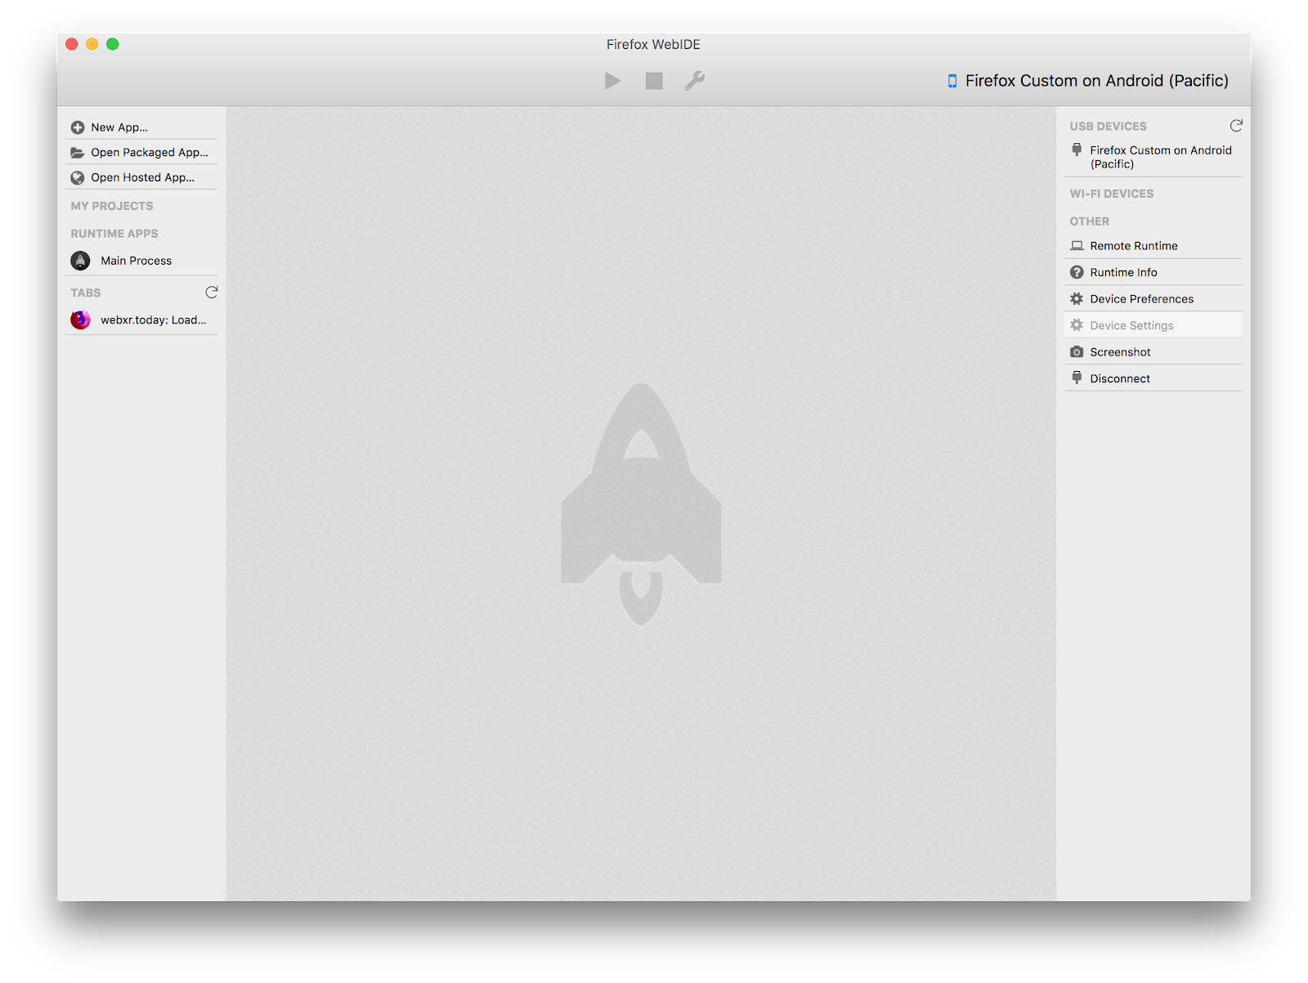
Task: Open the wrench debug toolbox icon
Action: (x=695, y=81)
